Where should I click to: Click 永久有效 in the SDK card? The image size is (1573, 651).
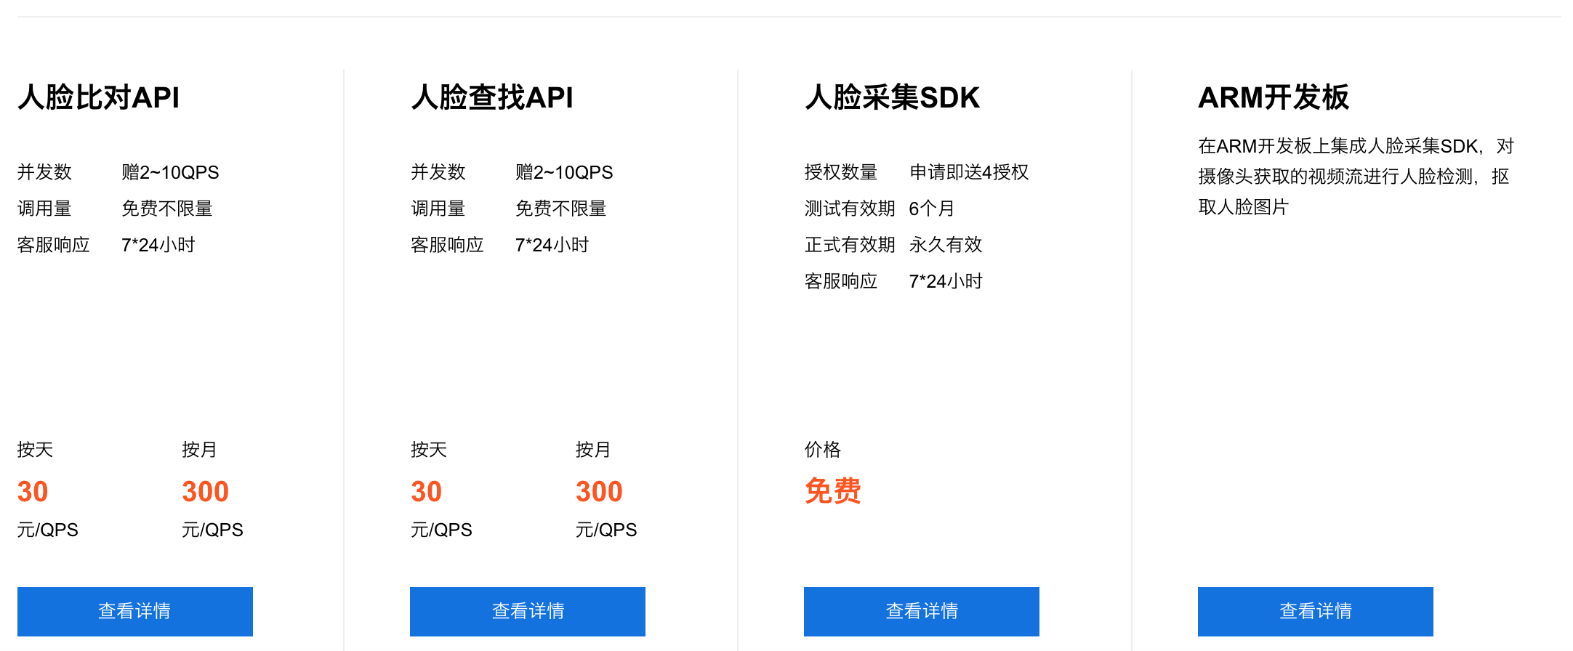pos(946,245)
